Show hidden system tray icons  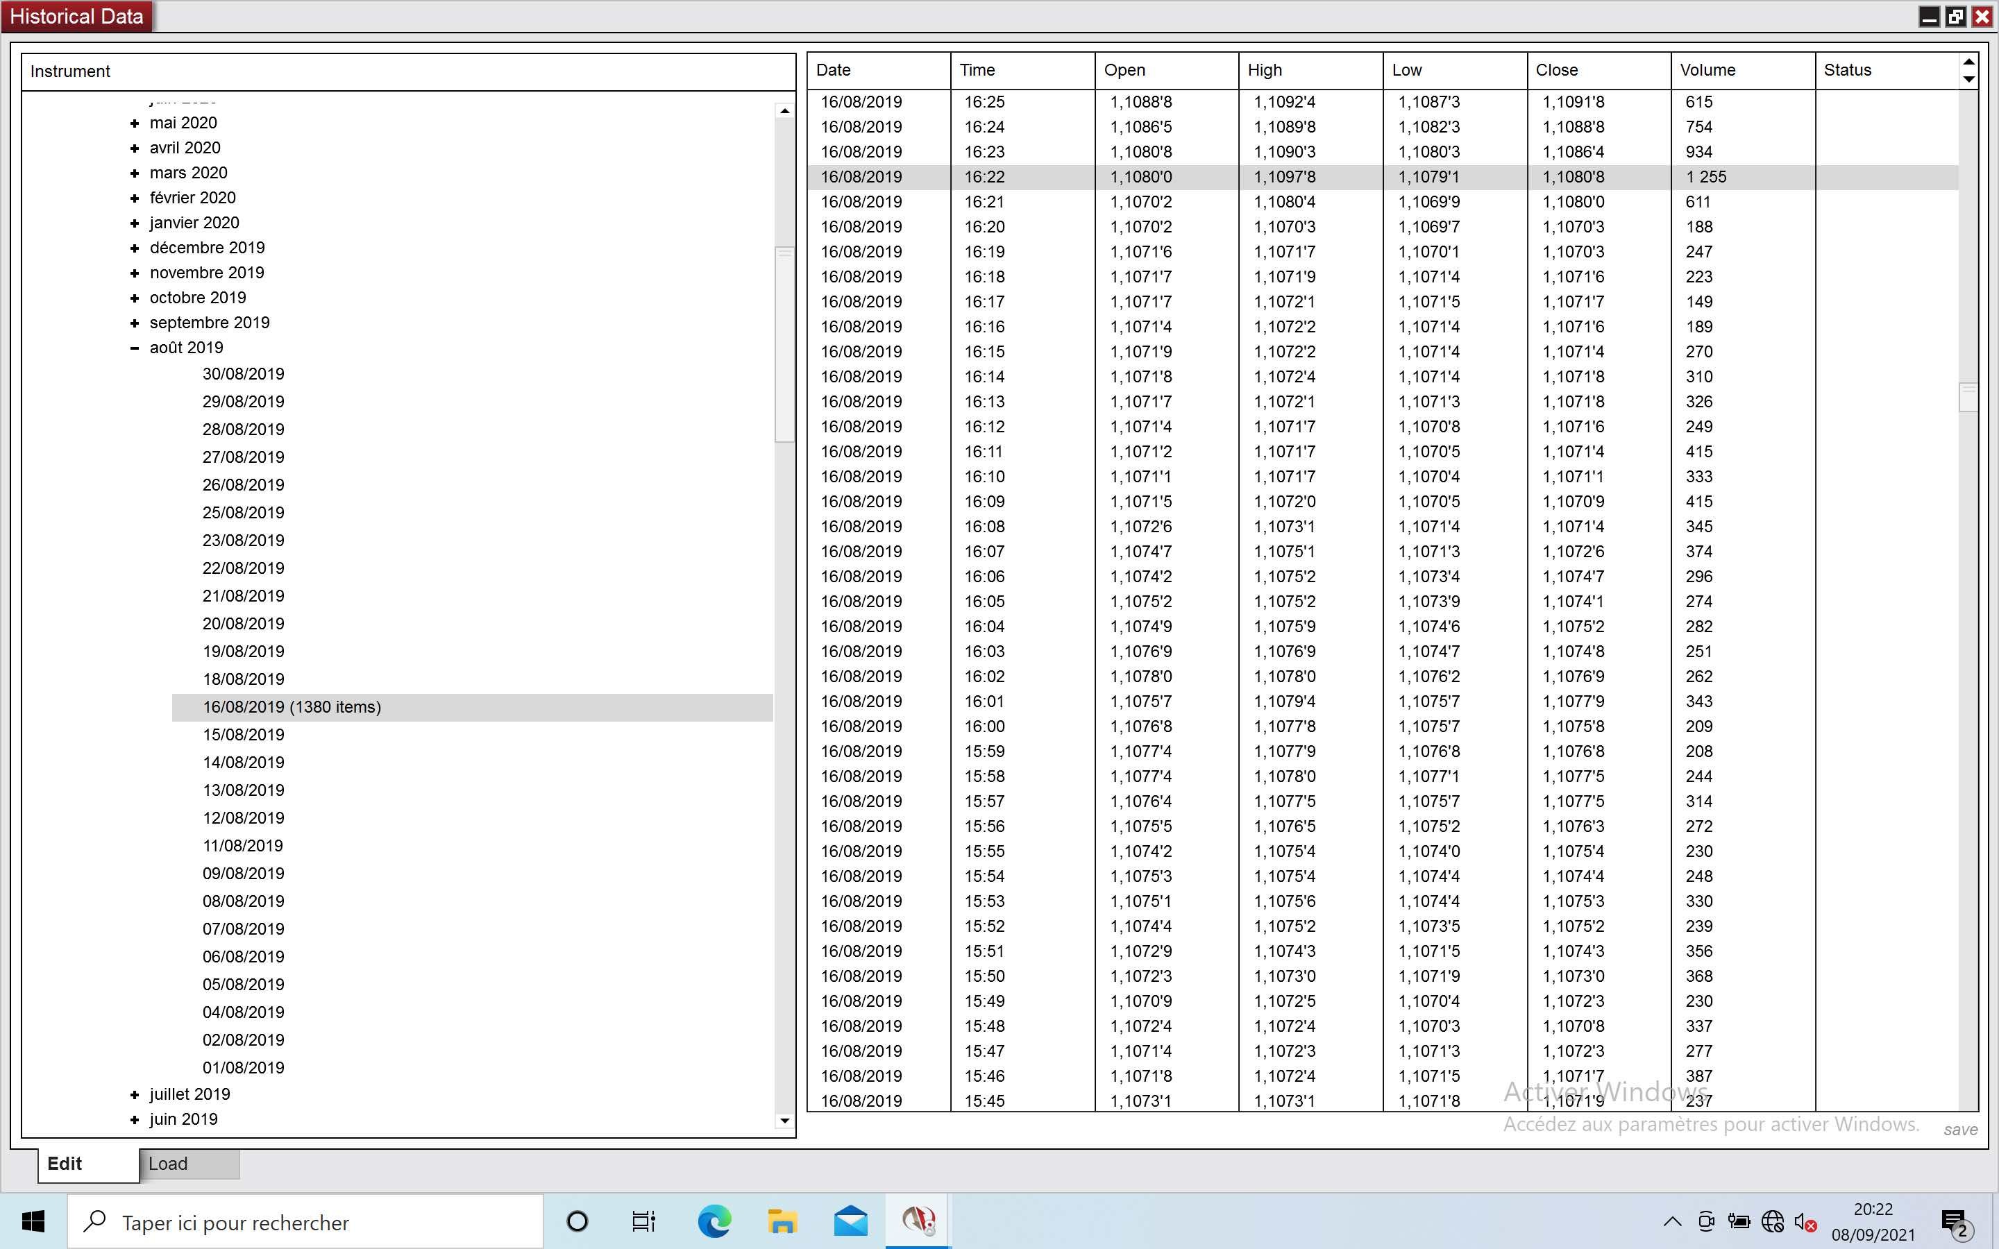click(x=1672, y=1221)
